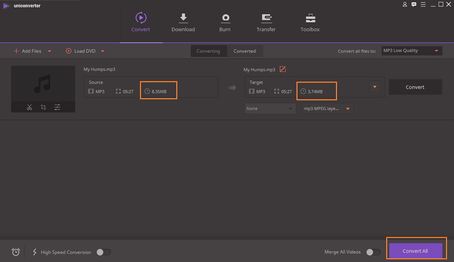Viewport: 454px width, 262px height.
Task: Open the user account icon
Action: coord(405,4)
